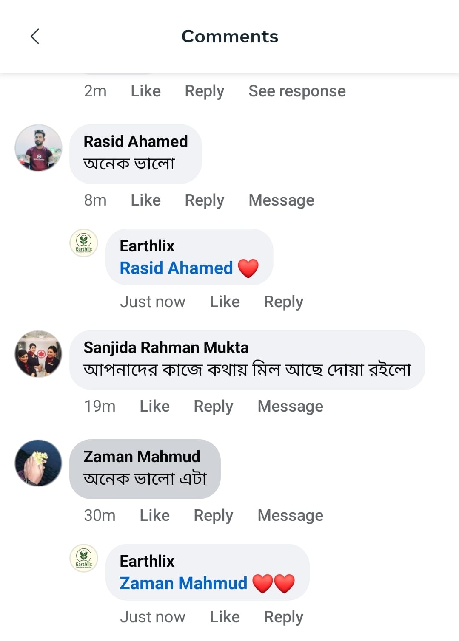Like Zaman Mahmud's comment
Viewport: 459px width, 641px height.
click(154, 515)
